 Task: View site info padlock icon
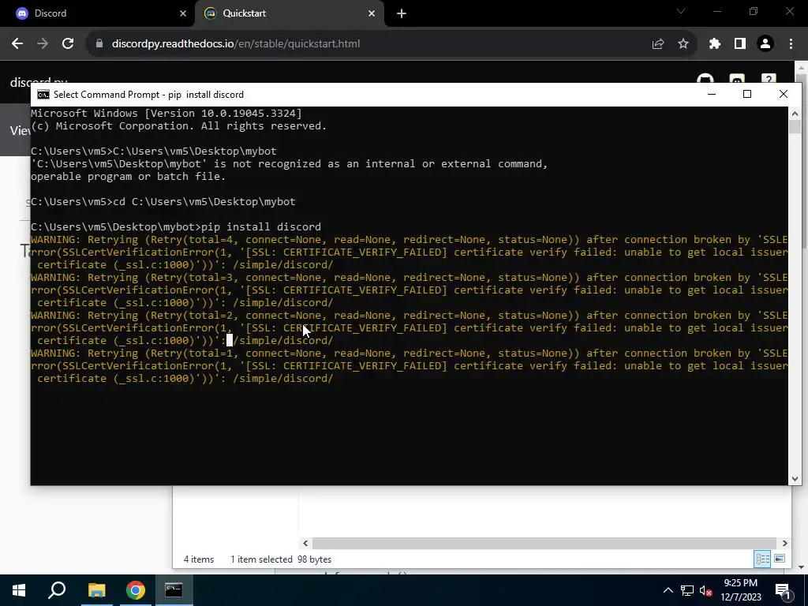point(99,44)
